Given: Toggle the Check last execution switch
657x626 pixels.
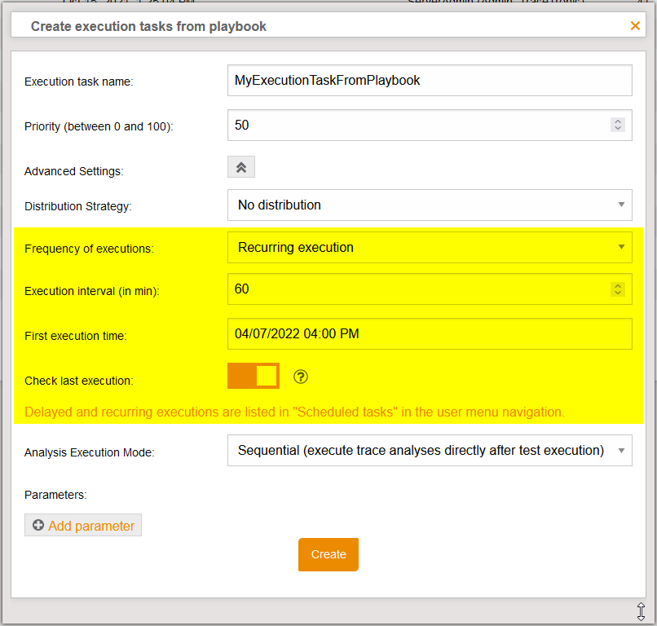Looking at the screenshot, I should point(254,376).
